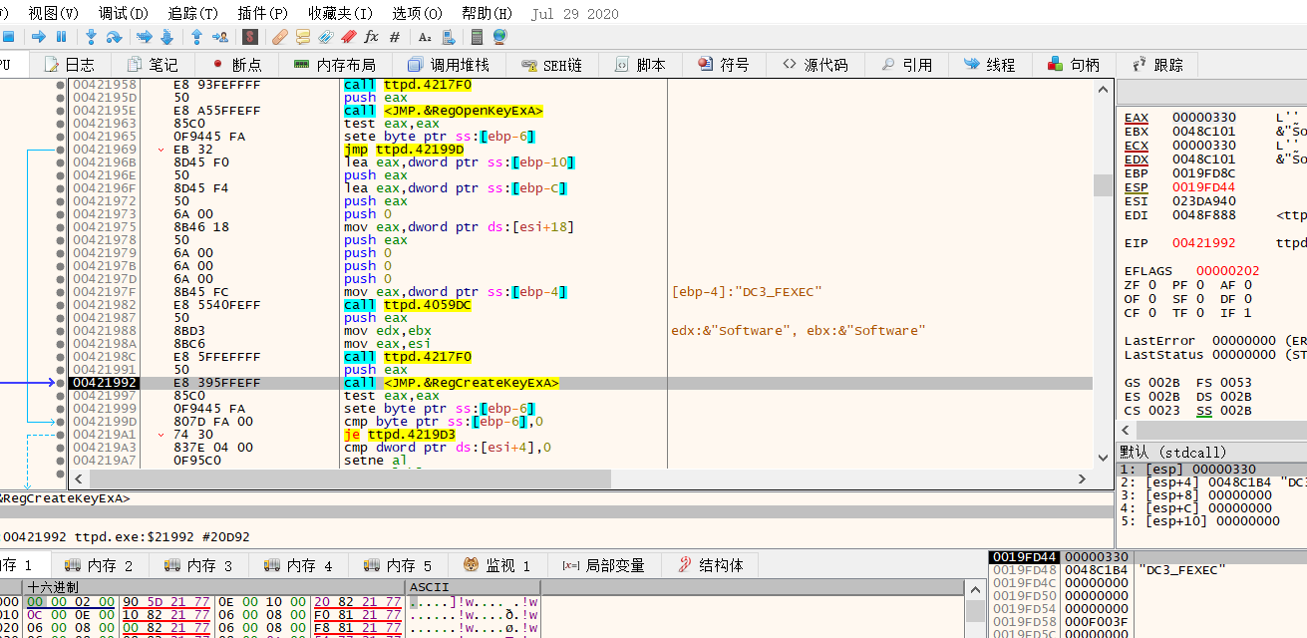Open the 默认 (stdcall) calling convention dropdown
1307x638 pixels.
(1211, 453)
